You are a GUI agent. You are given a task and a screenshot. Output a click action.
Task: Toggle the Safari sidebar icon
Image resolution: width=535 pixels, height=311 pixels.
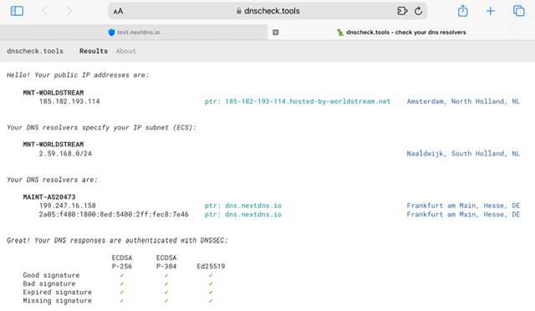coord(17,11)
